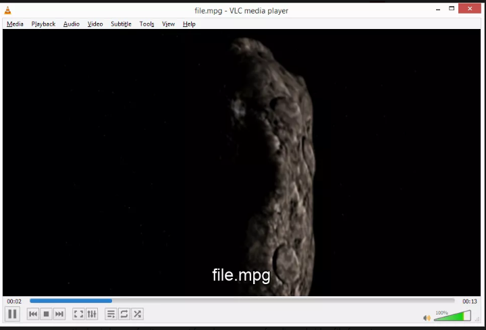Open the View menu
This screenshot has width=486, height=330.
(x=168, y=24)
